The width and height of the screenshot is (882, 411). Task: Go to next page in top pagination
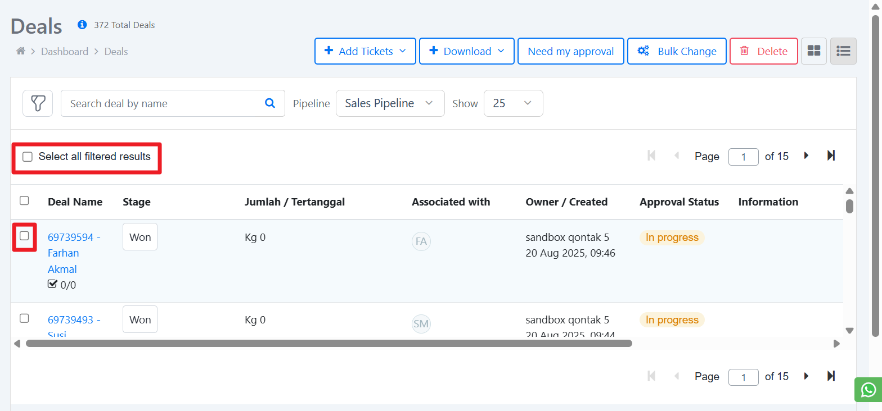807,156
